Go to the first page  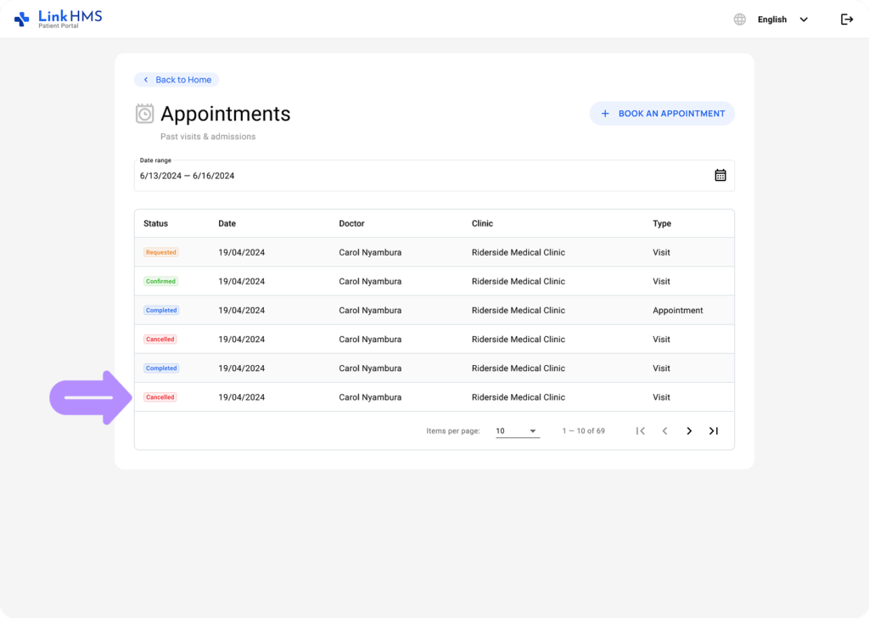[x=640, y=430]
